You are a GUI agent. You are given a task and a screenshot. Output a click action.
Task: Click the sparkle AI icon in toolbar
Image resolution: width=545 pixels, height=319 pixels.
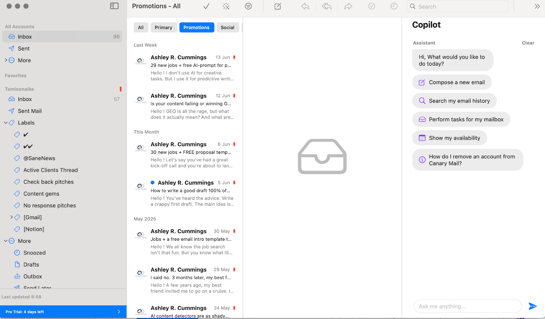coord(226,6)
